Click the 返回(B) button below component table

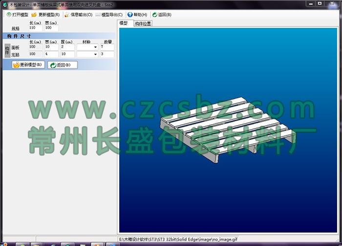coord(63,65)
